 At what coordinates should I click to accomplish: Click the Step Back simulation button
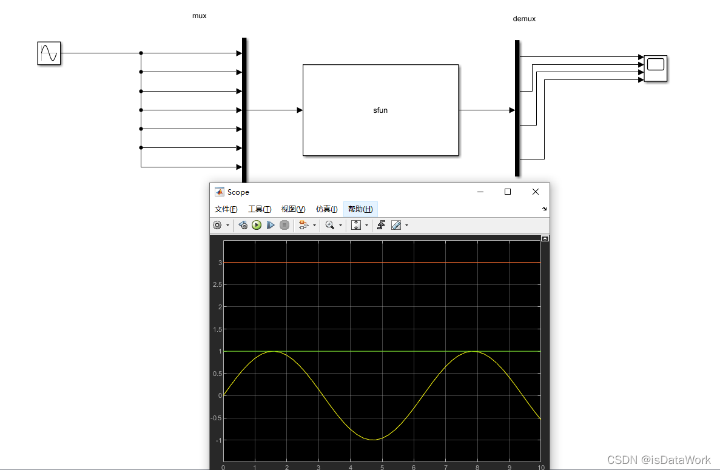(243, 225)
